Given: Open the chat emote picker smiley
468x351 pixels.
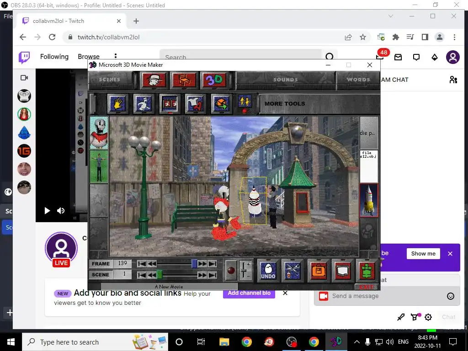Looking at the screenshot, I should (x=450, y=296).
